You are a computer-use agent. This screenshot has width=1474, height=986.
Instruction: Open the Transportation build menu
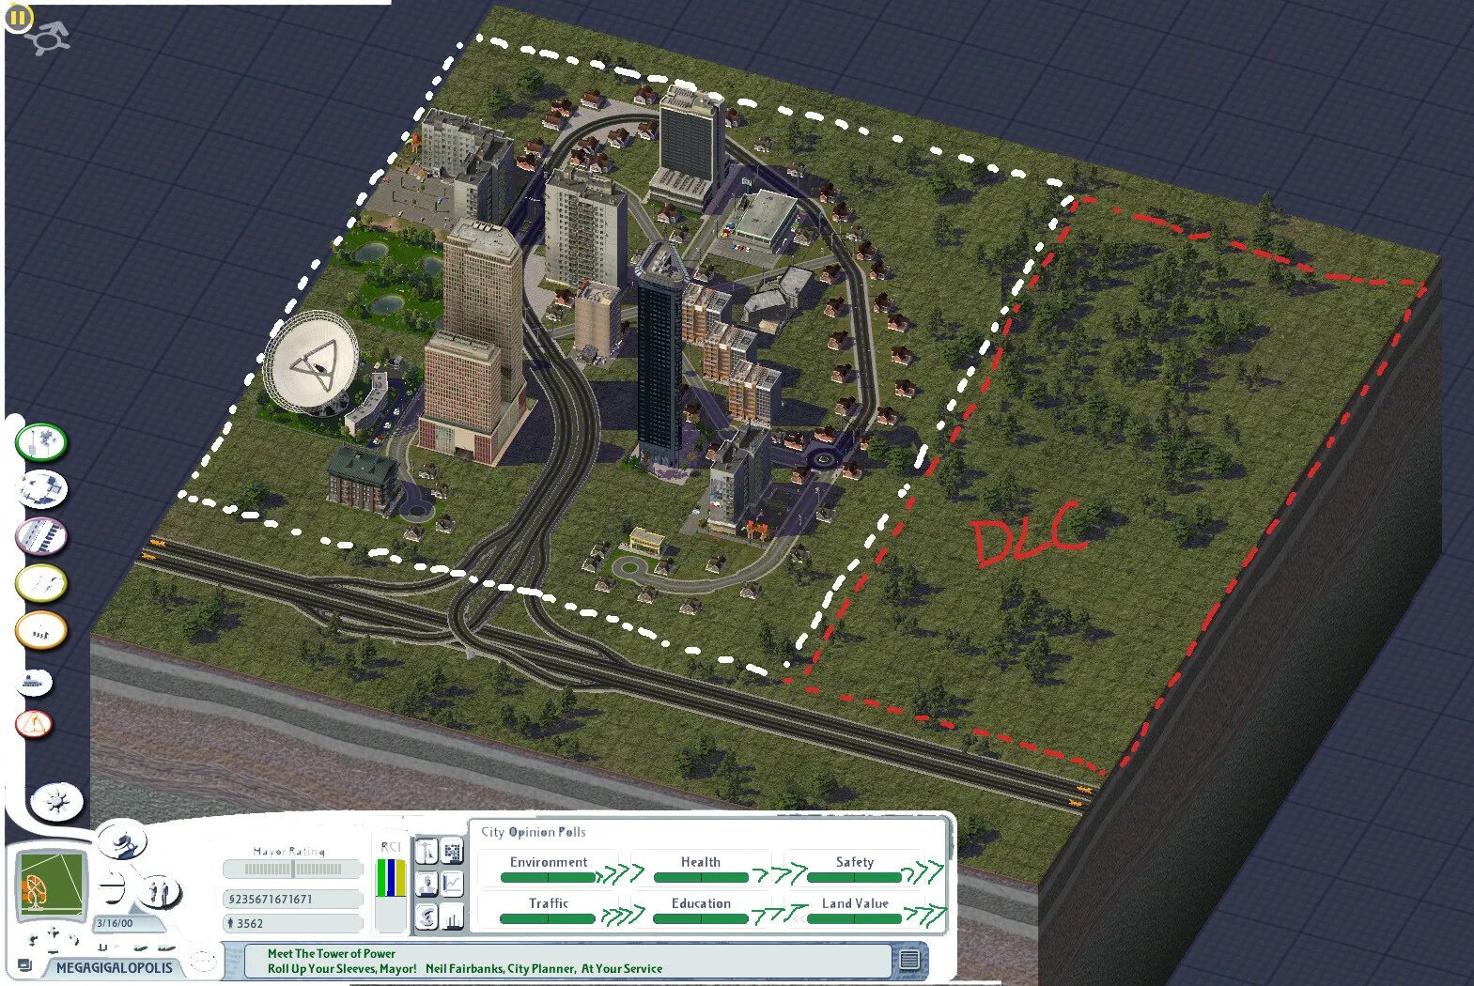pos(41,536)
